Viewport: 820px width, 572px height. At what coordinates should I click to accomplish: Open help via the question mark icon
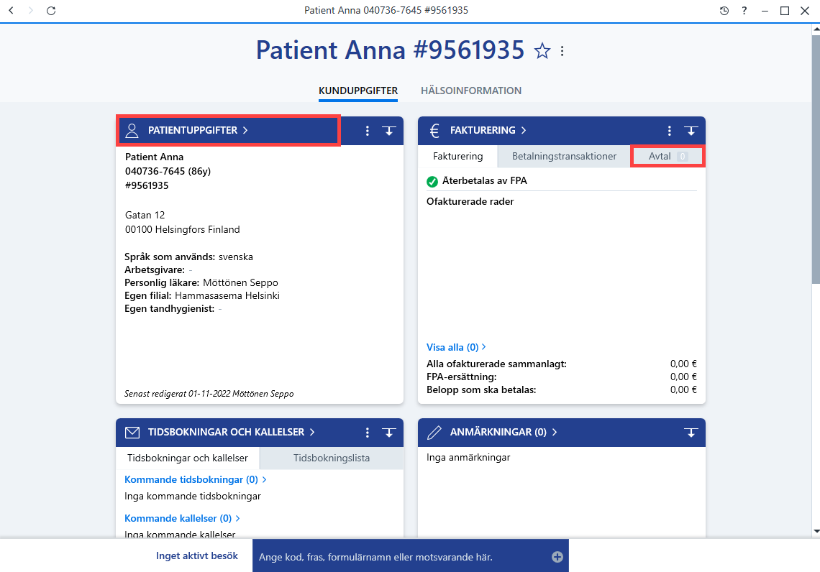[x=744, y=11]
